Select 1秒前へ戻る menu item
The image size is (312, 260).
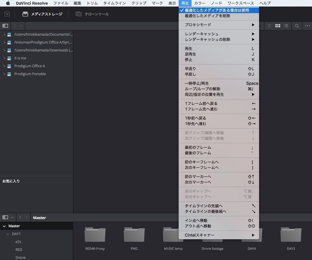[219, 118]
